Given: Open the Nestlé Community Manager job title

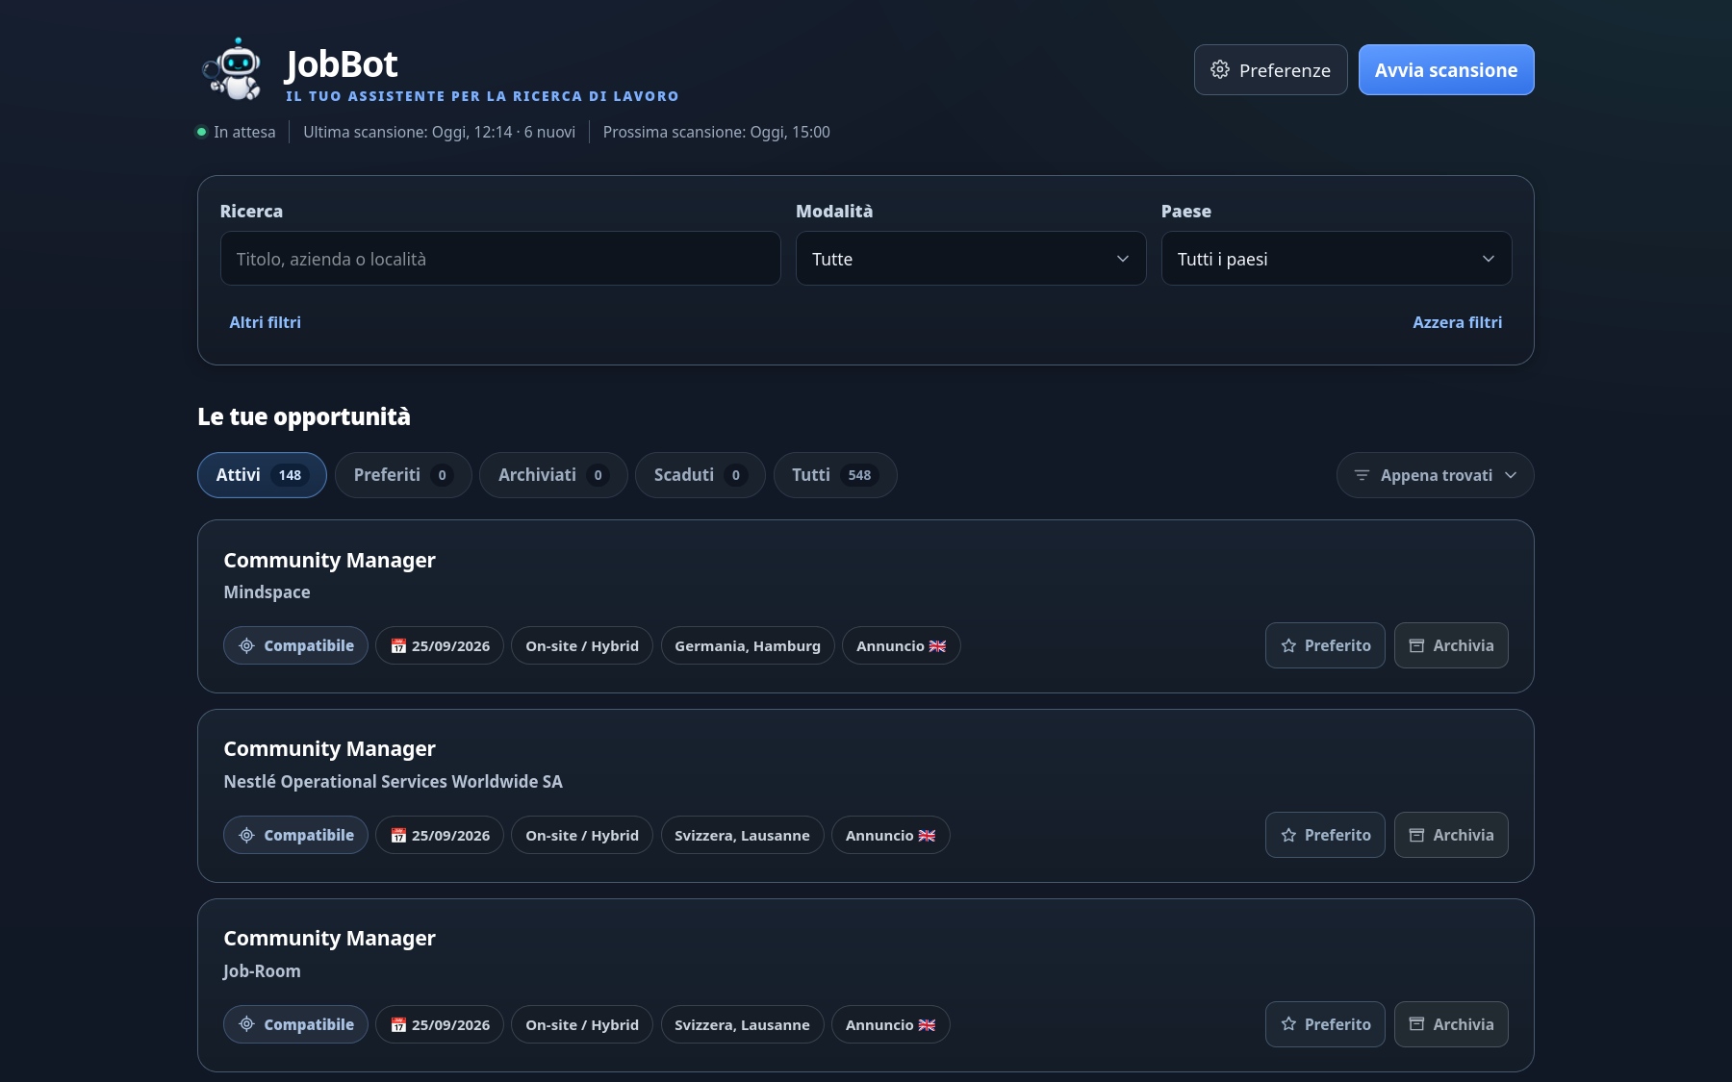Looking at the screenshot, I should [329, 748].
